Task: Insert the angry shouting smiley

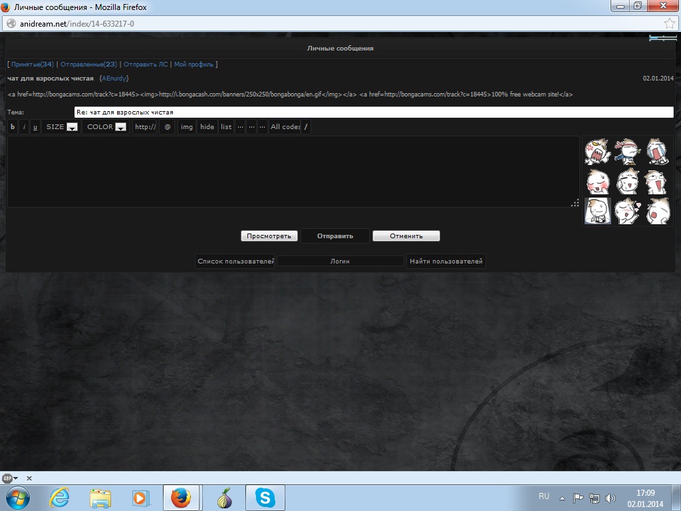Action: (598, 152)
